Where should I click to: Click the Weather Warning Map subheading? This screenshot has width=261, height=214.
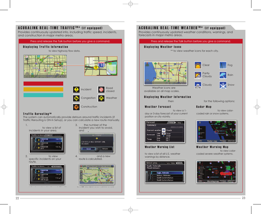point(212,147)
